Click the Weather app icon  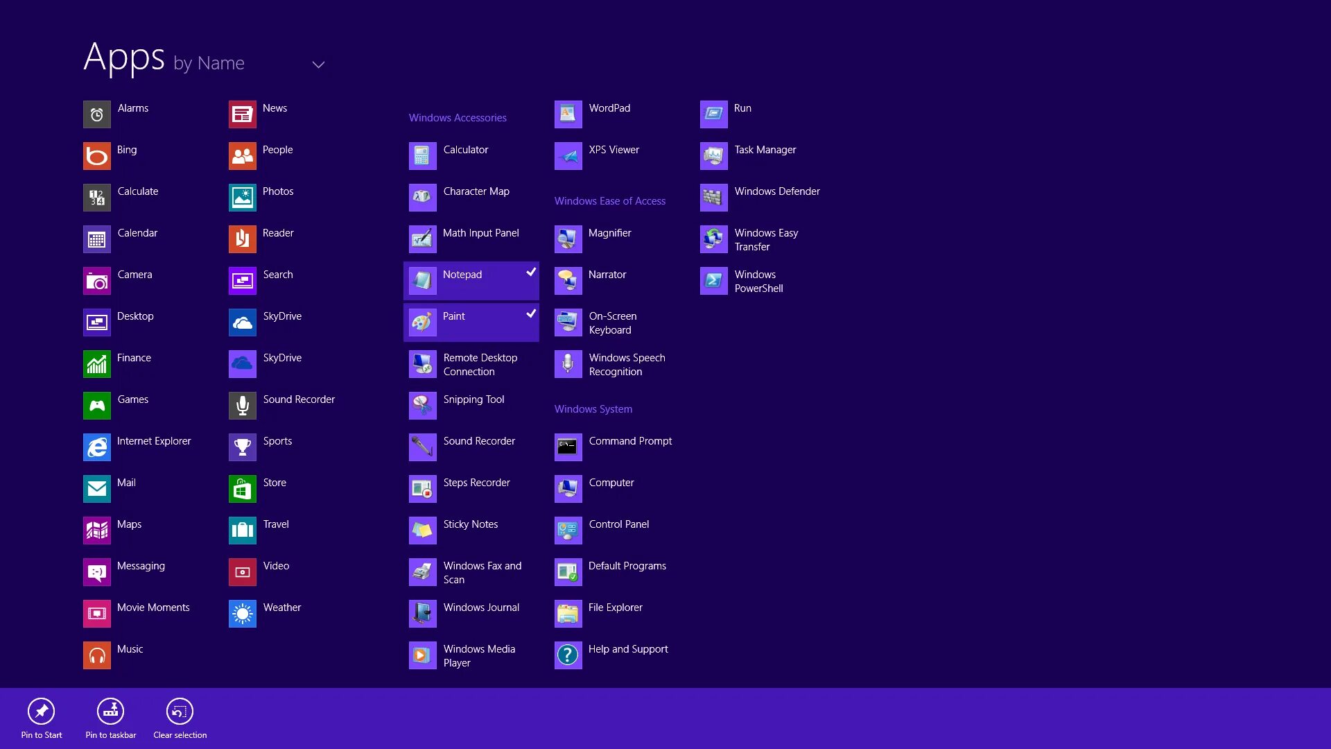coord(243,614)
